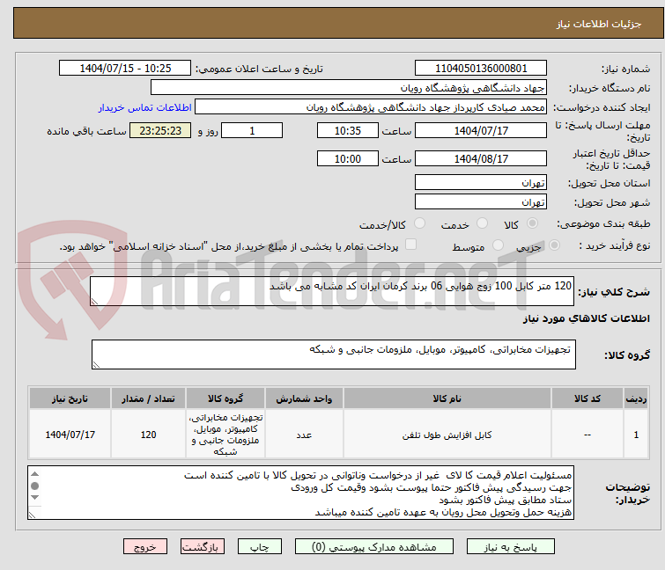Click the شماره نیاز field 1104050136000801
The image size is (665, 570).
[481, 68]
